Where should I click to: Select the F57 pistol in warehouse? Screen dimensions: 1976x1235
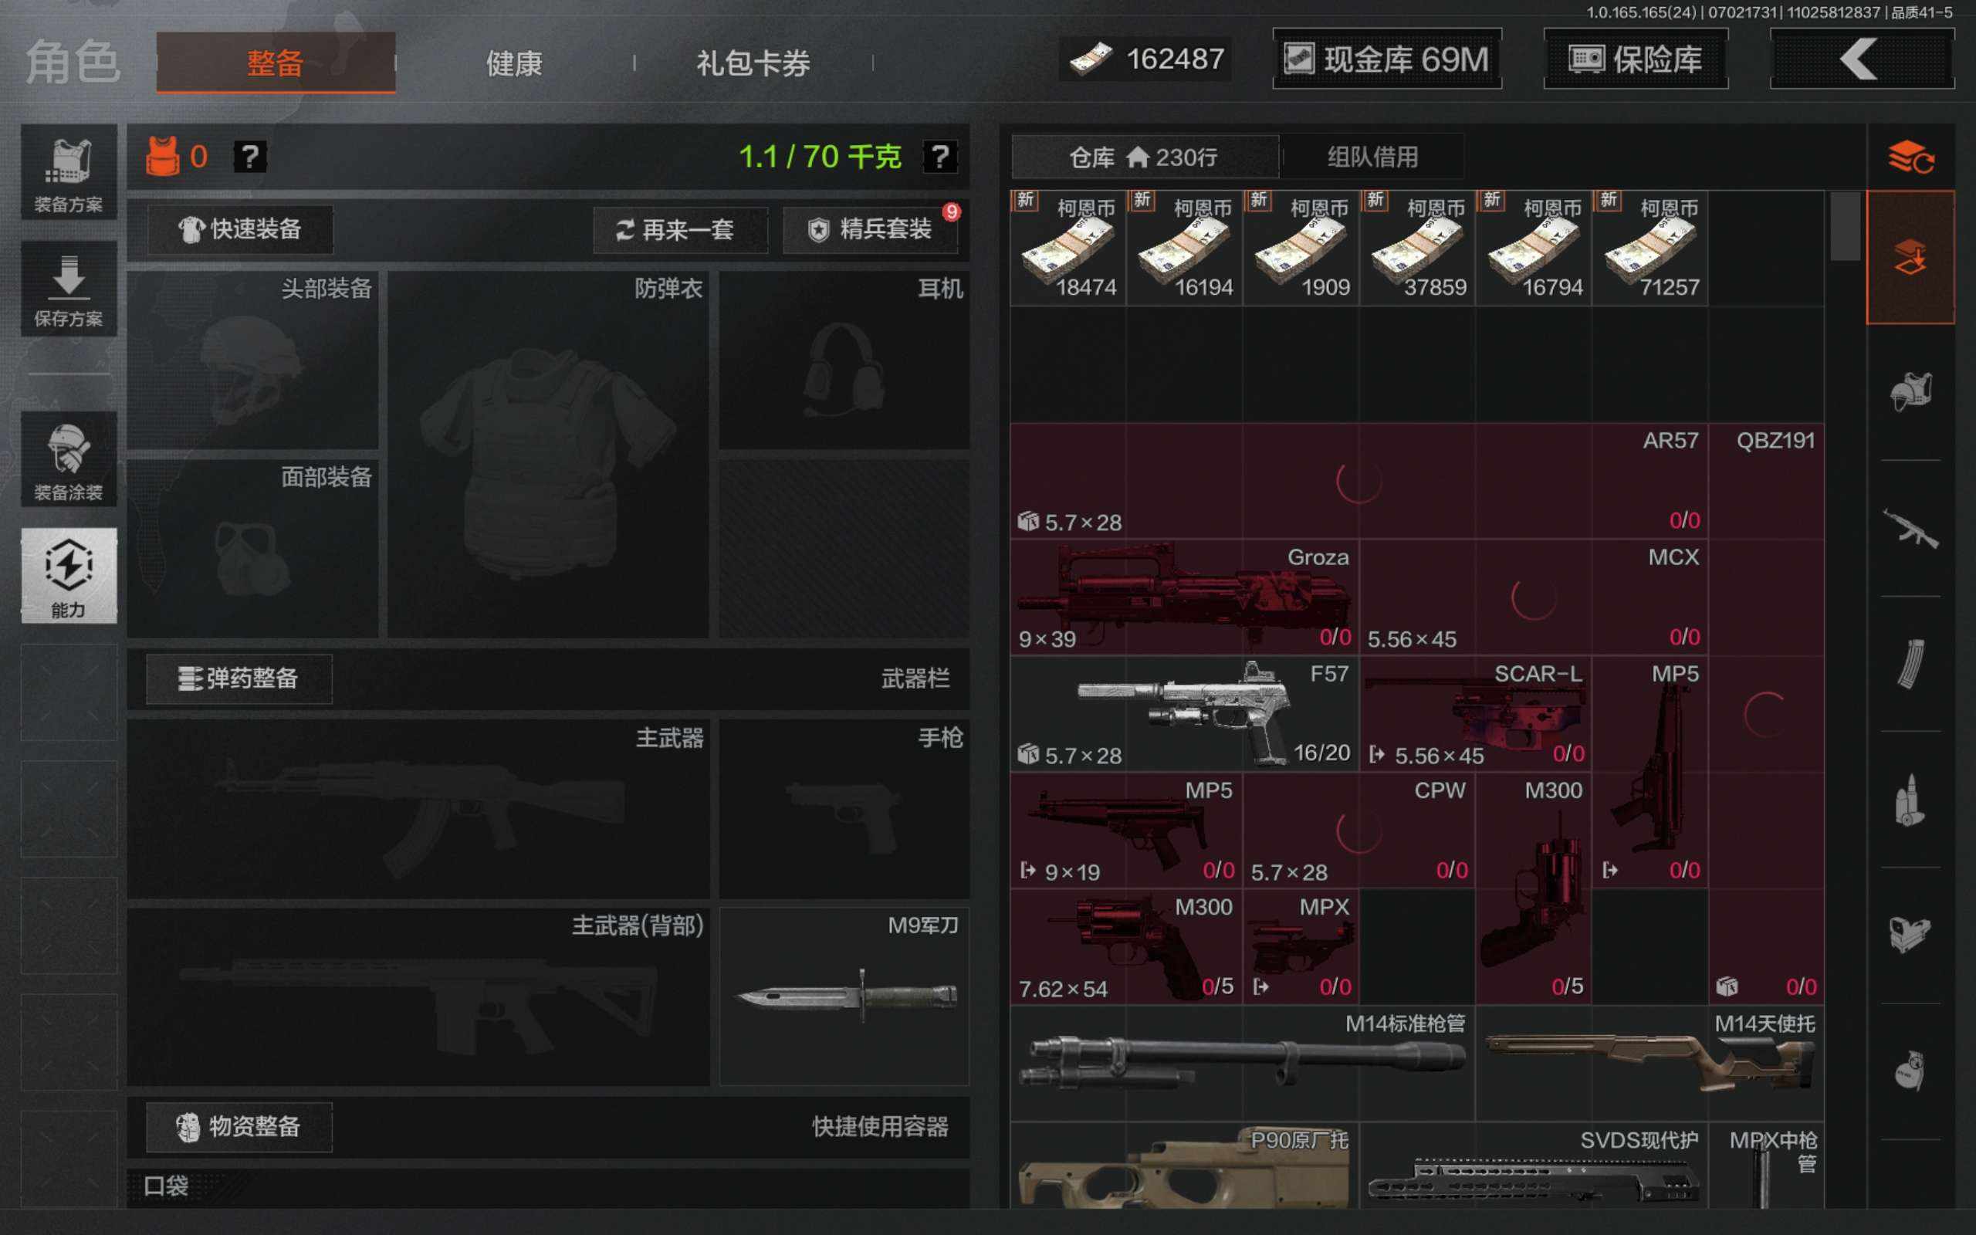point(1185,714)
